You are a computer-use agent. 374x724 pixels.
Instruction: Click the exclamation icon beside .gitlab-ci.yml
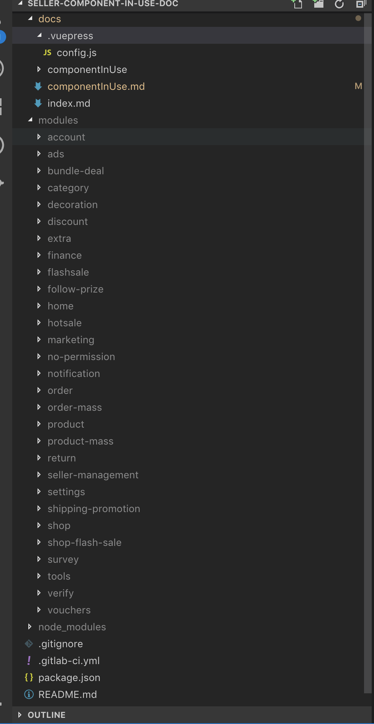[x=29, y=661]
